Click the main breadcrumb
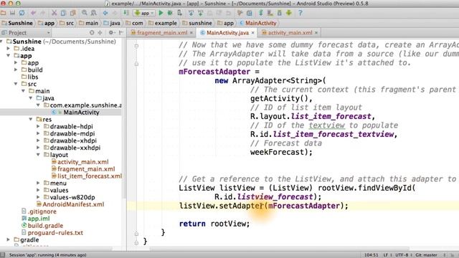 88,23
